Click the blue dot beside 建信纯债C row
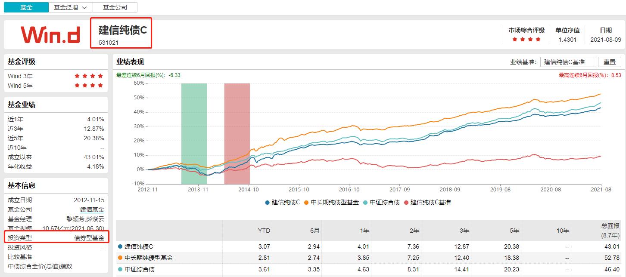Image resolution: width=626 pixels, height=277 pixels. tap(120, 247)
